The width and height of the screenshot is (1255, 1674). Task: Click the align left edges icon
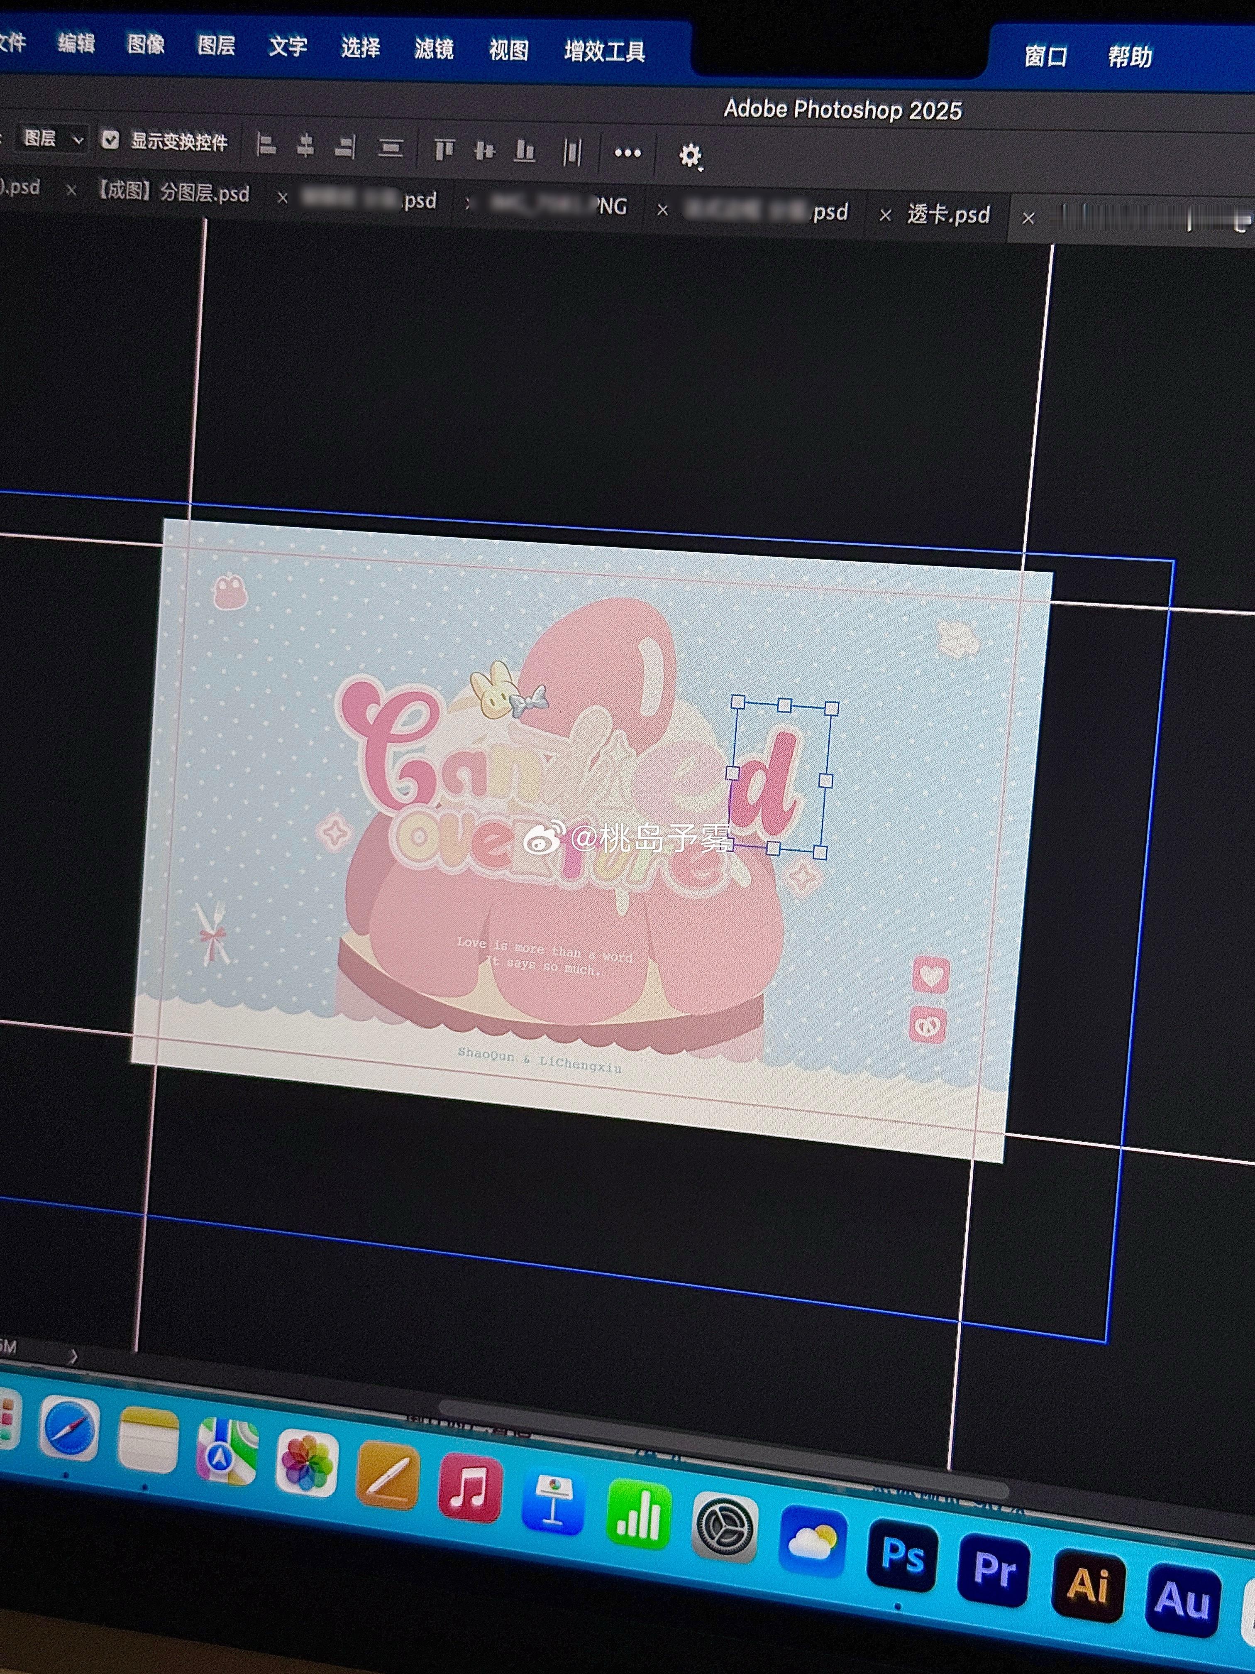point(266,144)
